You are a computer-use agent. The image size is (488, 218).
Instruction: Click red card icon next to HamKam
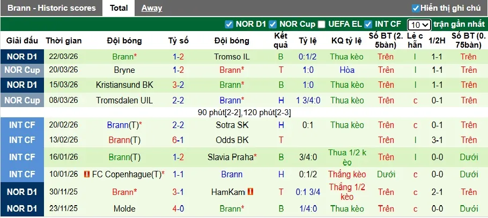[250, 192]
